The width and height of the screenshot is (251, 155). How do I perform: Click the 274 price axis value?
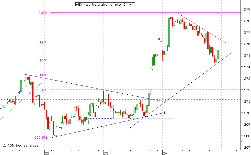tap(247, 67)
